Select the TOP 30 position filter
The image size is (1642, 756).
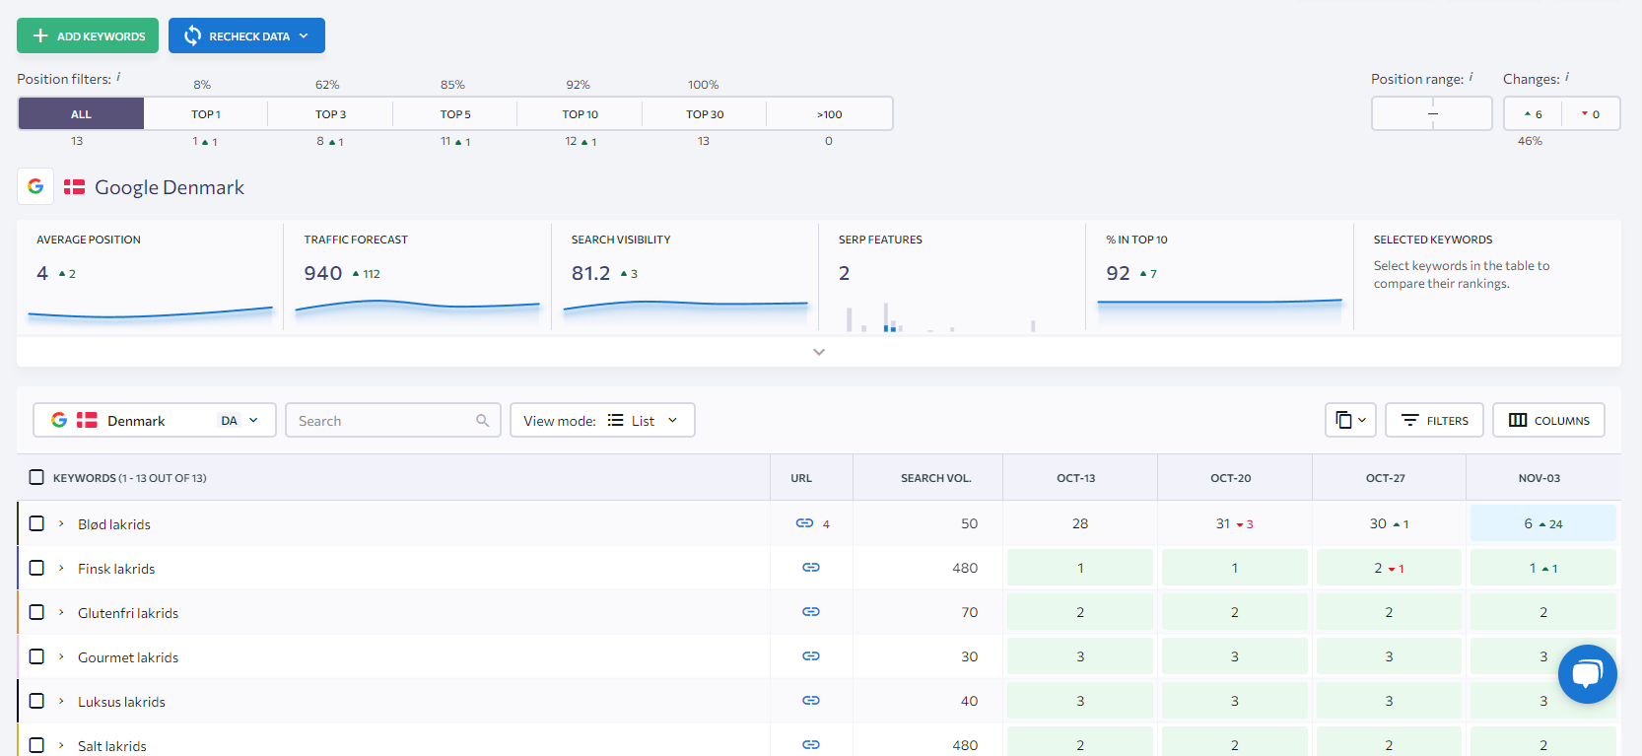705,114
